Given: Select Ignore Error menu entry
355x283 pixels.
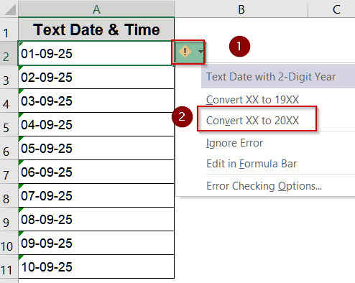Looking at the screenshot, I should coord(234,143).
